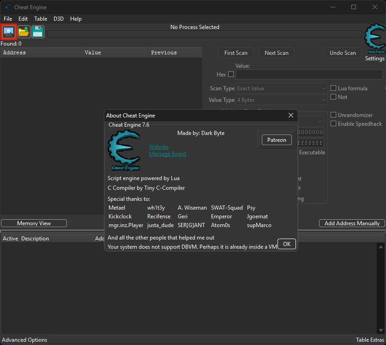Toggle the Hex checkbox
The width and height of the screenshot is (386, 345).
tap(231, 74)
